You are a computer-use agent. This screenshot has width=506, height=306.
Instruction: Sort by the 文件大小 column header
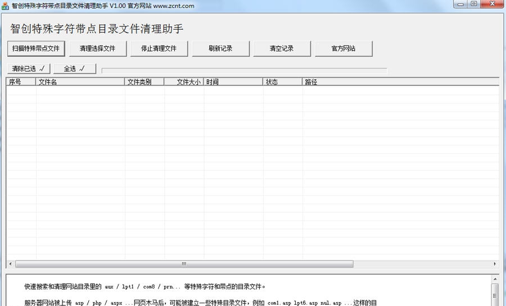(x=184, y=82)
